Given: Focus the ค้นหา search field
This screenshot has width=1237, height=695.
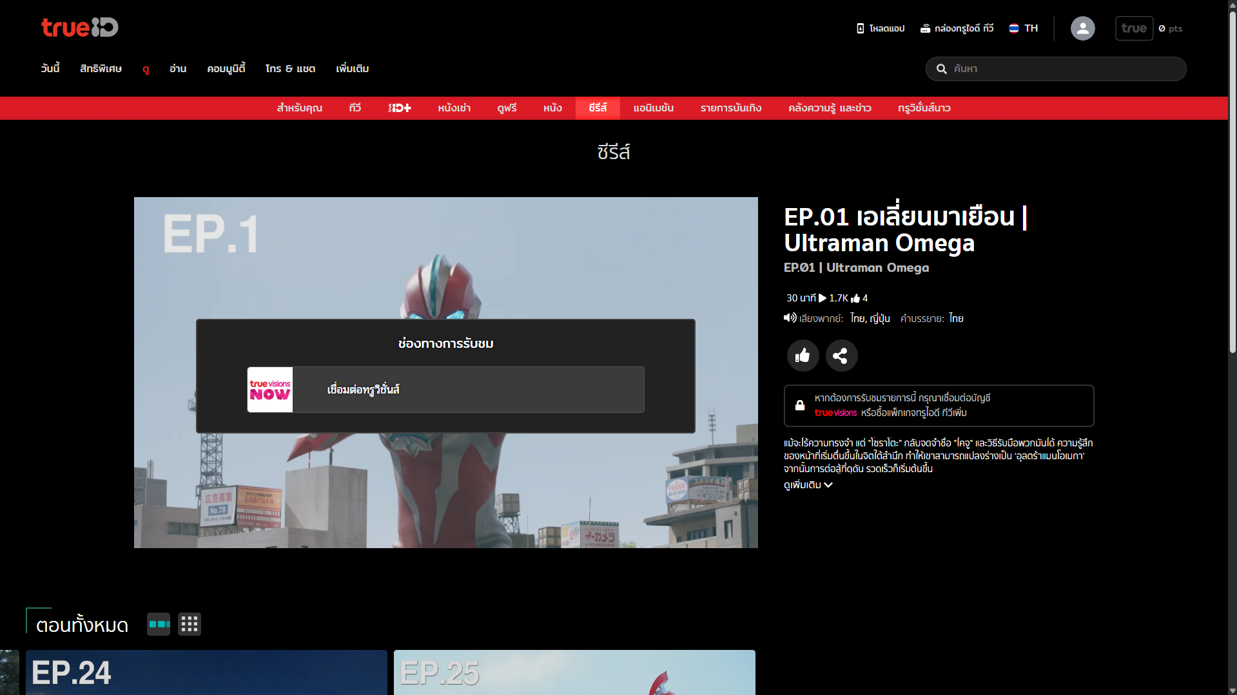Looking at the screenshot, I should pos(1056,69).
